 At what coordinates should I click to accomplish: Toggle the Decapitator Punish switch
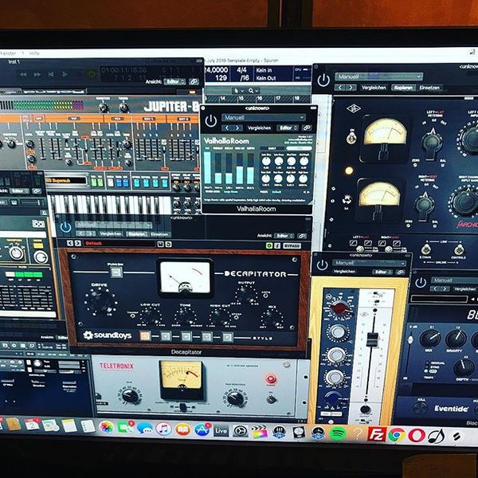pos(116,272)
